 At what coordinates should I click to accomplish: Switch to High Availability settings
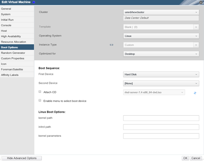17,36
